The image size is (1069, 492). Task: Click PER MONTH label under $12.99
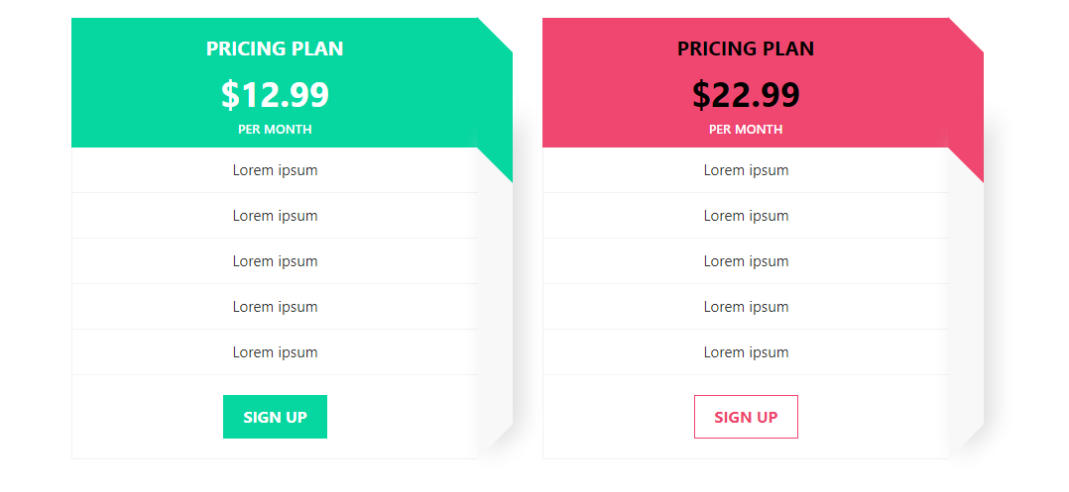pos(275,130)
